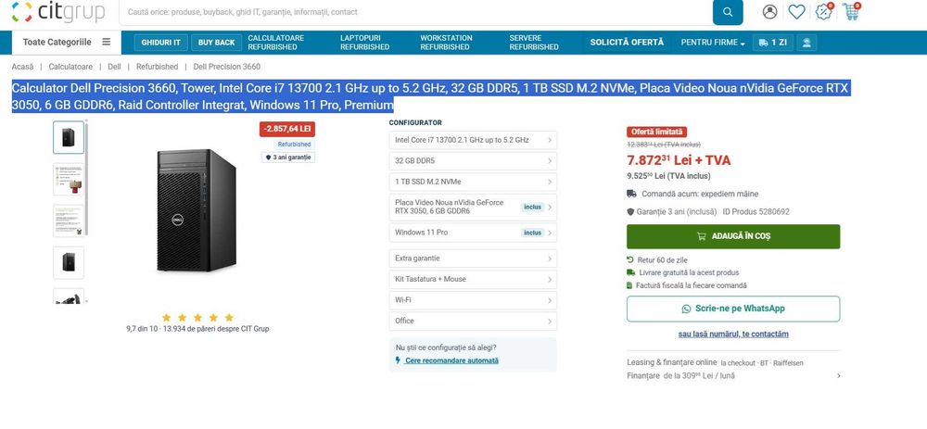Expand the Kit Tastatura + Mouse option

pos(473,279)
